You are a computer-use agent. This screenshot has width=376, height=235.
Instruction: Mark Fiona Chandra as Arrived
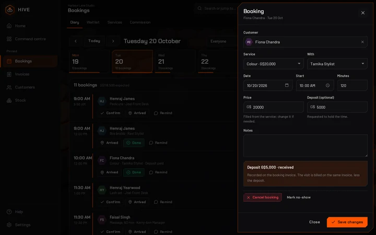coord(109,172)
